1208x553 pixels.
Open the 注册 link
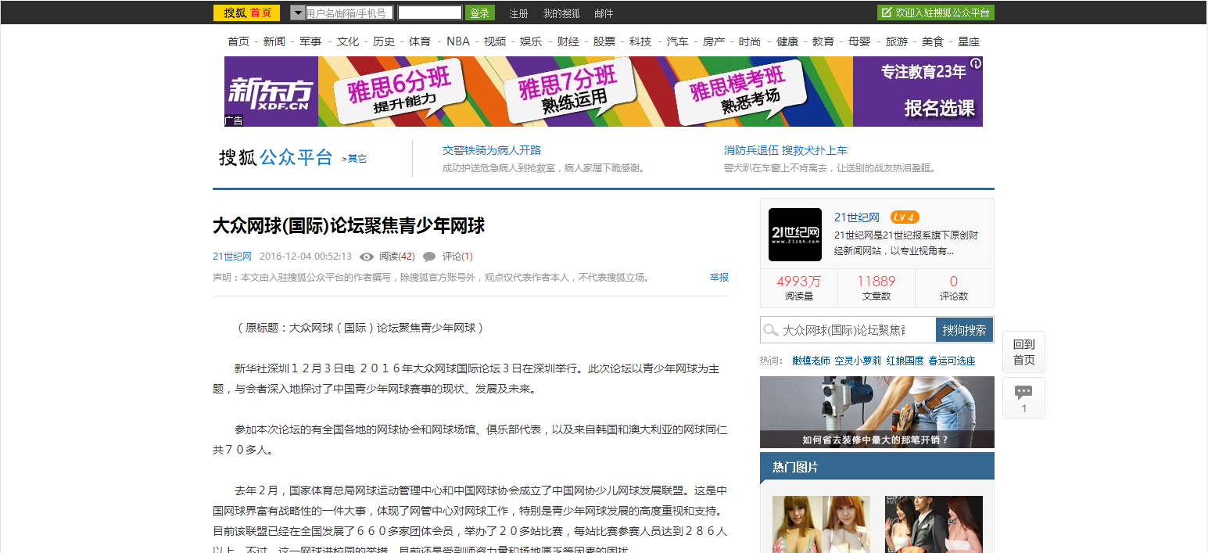click(x=518, y=13)
